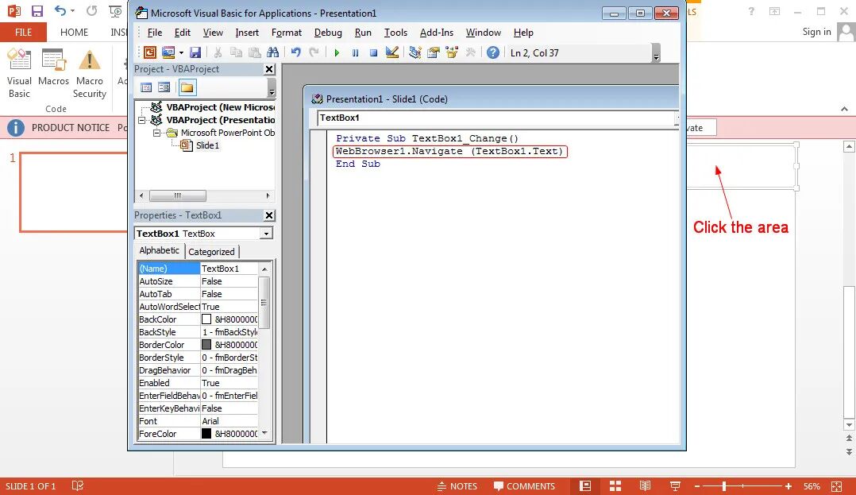The width and height of the screenshot is (856, 495).
Task: Open the Debug menu
Action: point(328,33)
